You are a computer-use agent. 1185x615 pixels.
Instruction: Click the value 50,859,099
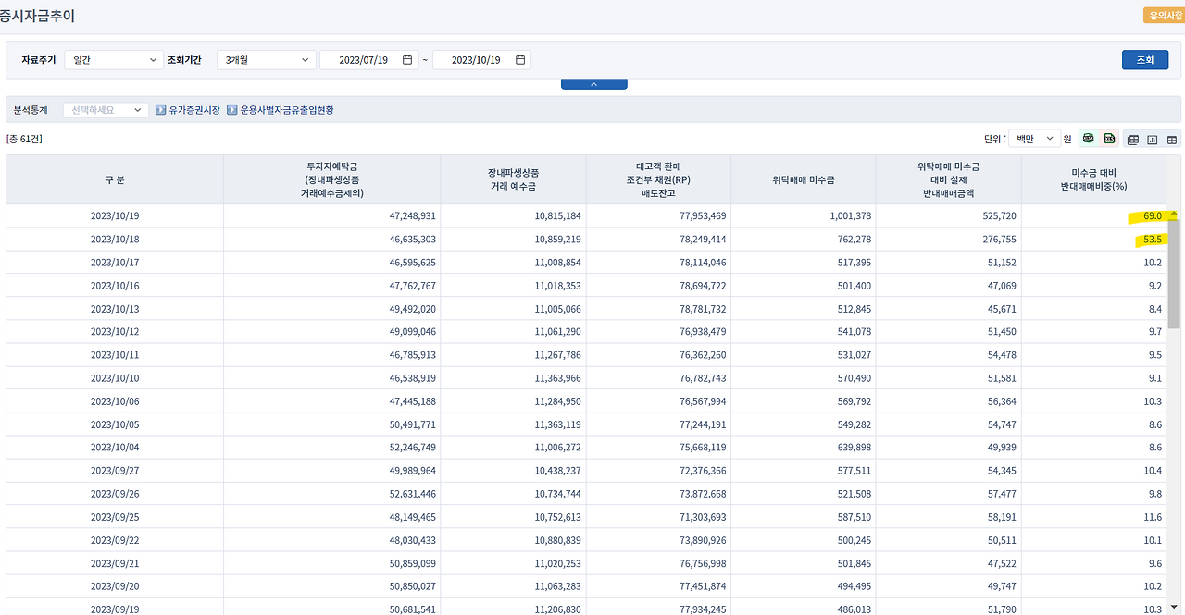tap(413, 563)
